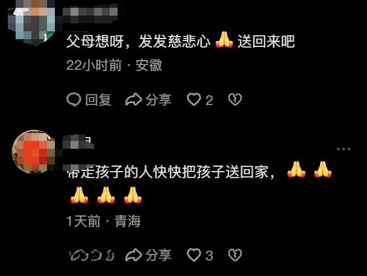The height and width of the screenshot is (276, 367).
Task: Click the 安徽 location label
Action: [149, 65]
